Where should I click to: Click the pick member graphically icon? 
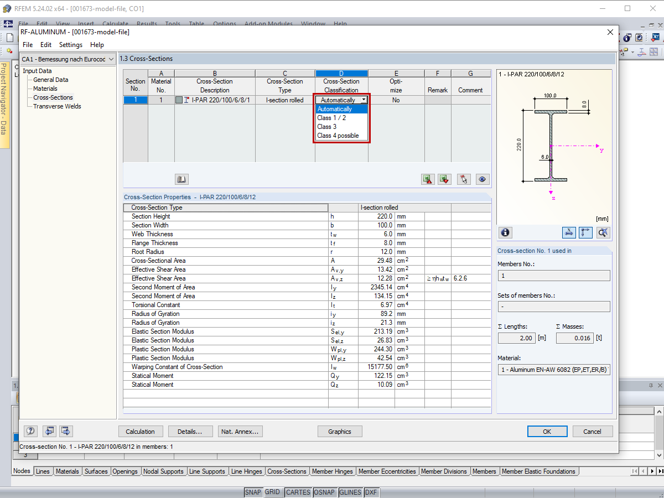(464, 179)
